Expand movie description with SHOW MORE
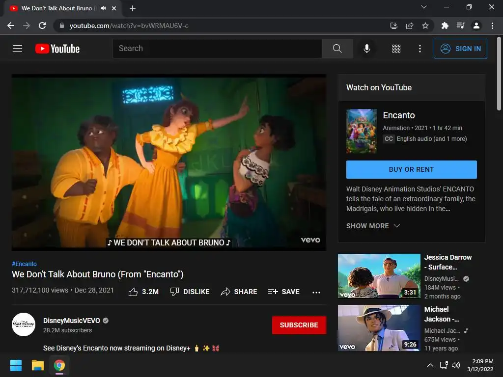 (x=373, y=226)
